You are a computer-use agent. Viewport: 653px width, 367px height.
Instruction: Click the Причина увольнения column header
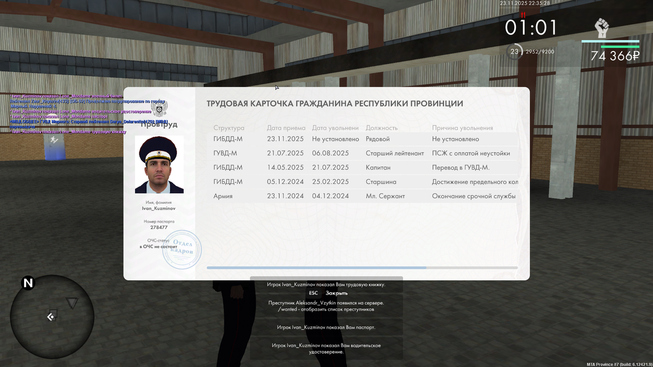click(x=463, y=128)
